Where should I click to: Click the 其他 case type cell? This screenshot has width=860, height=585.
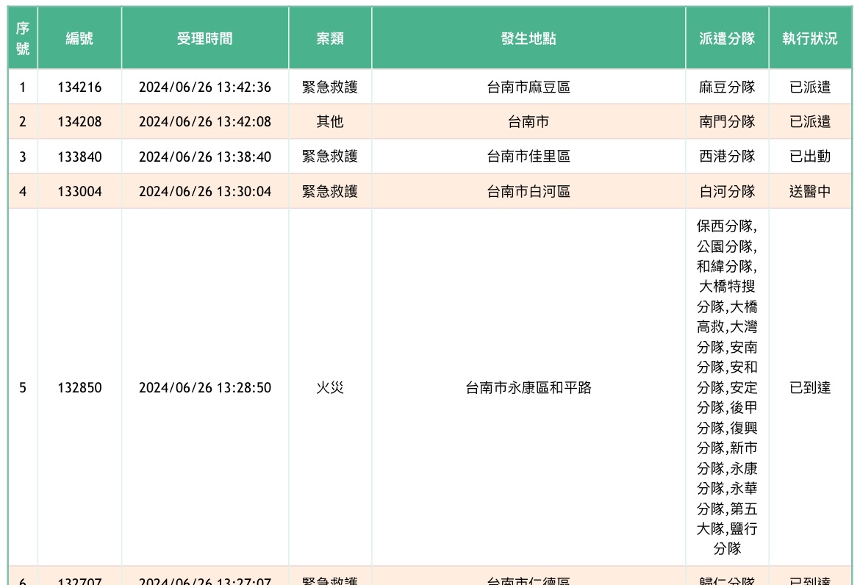(x=330, y=122)
